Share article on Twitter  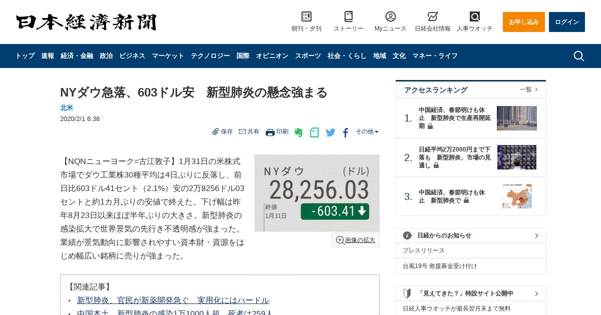pyautogui.click(x=331, y=132)
